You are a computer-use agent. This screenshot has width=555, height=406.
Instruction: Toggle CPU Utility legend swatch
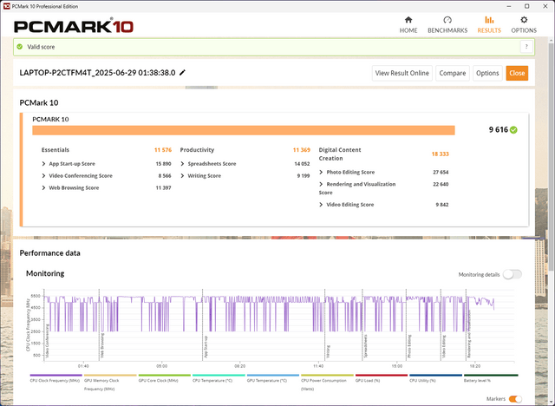[435, 376]
